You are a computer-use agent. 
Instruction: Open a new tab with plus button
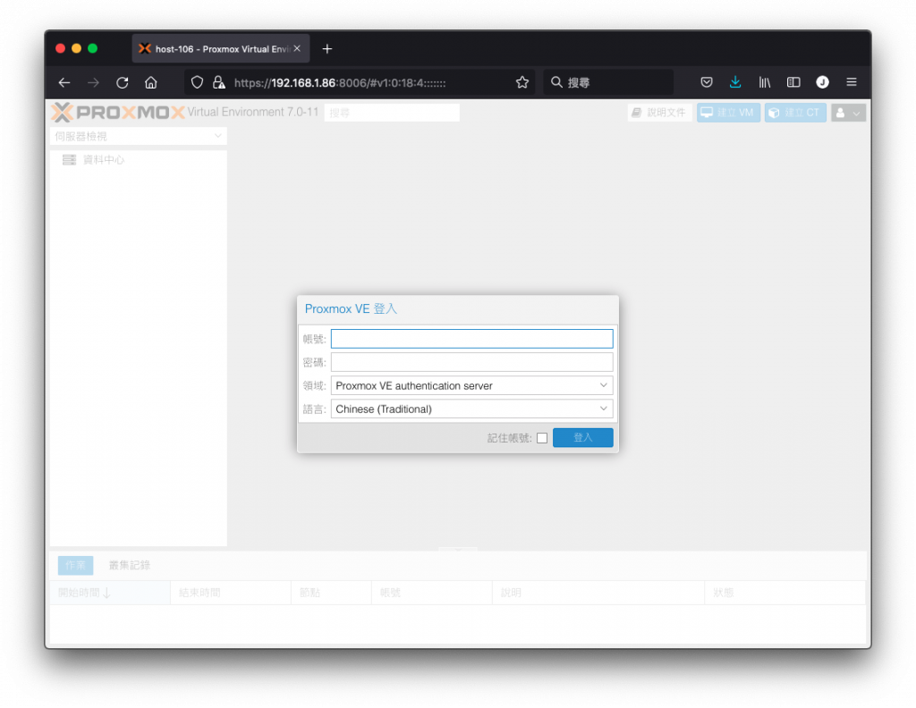click(327, 49)
